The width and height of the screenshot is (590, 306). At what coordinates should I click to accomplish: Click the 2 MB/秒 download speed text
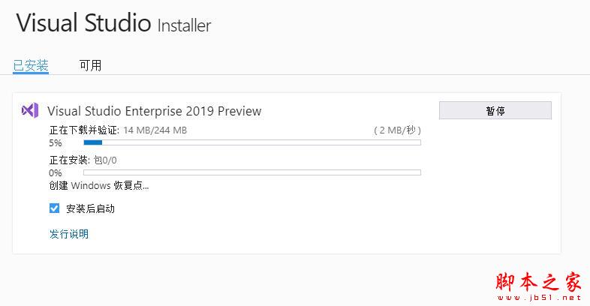[395, 130]
